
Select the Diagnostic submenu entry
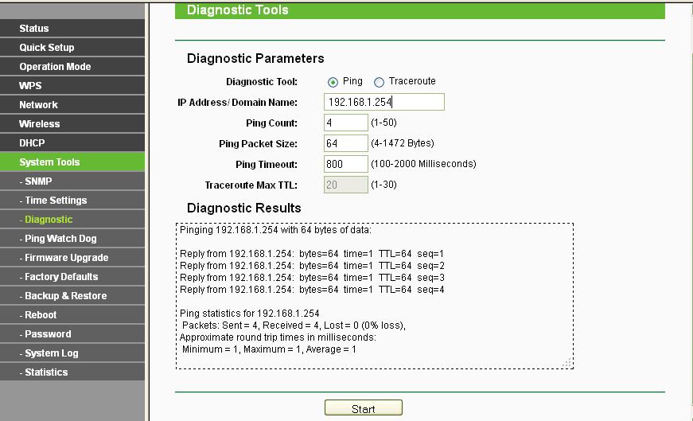72,220
